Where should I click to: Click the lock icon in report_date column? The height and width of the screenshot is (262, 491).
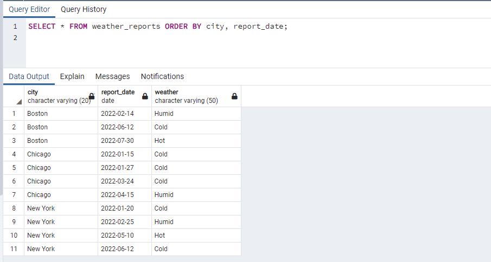[145, 96]
